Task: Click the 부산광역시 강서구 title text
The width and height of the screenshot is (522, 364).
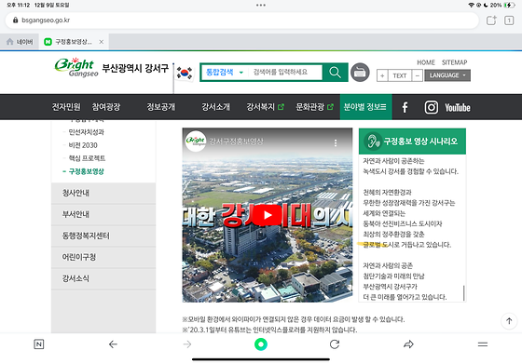Action: coord(135,69)
